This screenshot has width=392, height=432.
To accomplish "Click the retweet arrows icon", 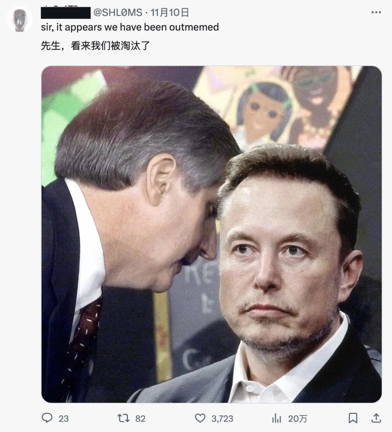I will coord(123,418).
